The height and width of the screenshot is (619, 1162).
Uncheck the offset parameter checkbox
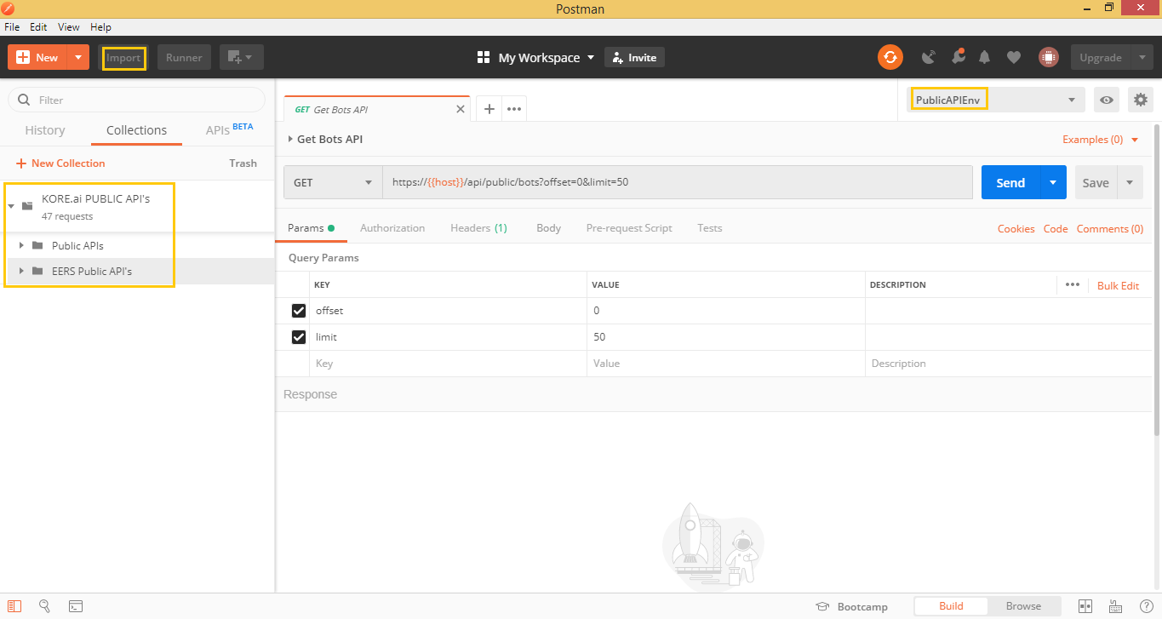coord(299,311)
